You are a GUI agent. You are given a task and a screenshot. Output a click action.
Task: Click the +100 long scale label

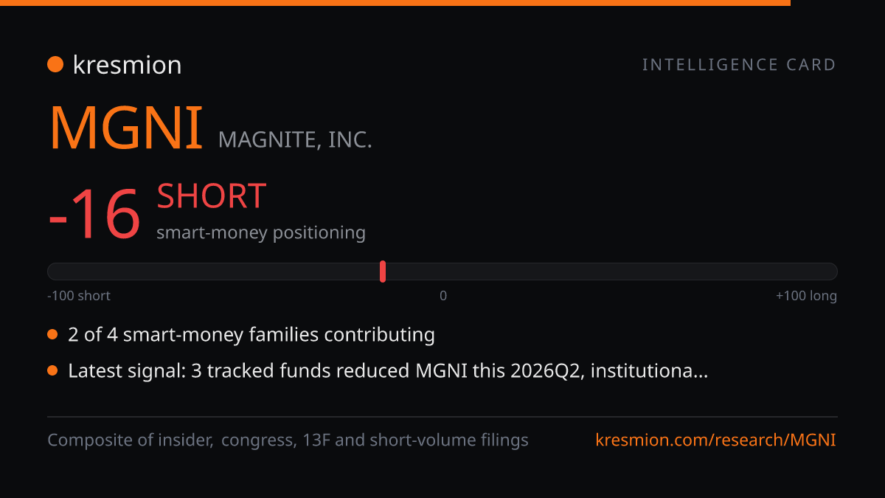tap(806, 296)
